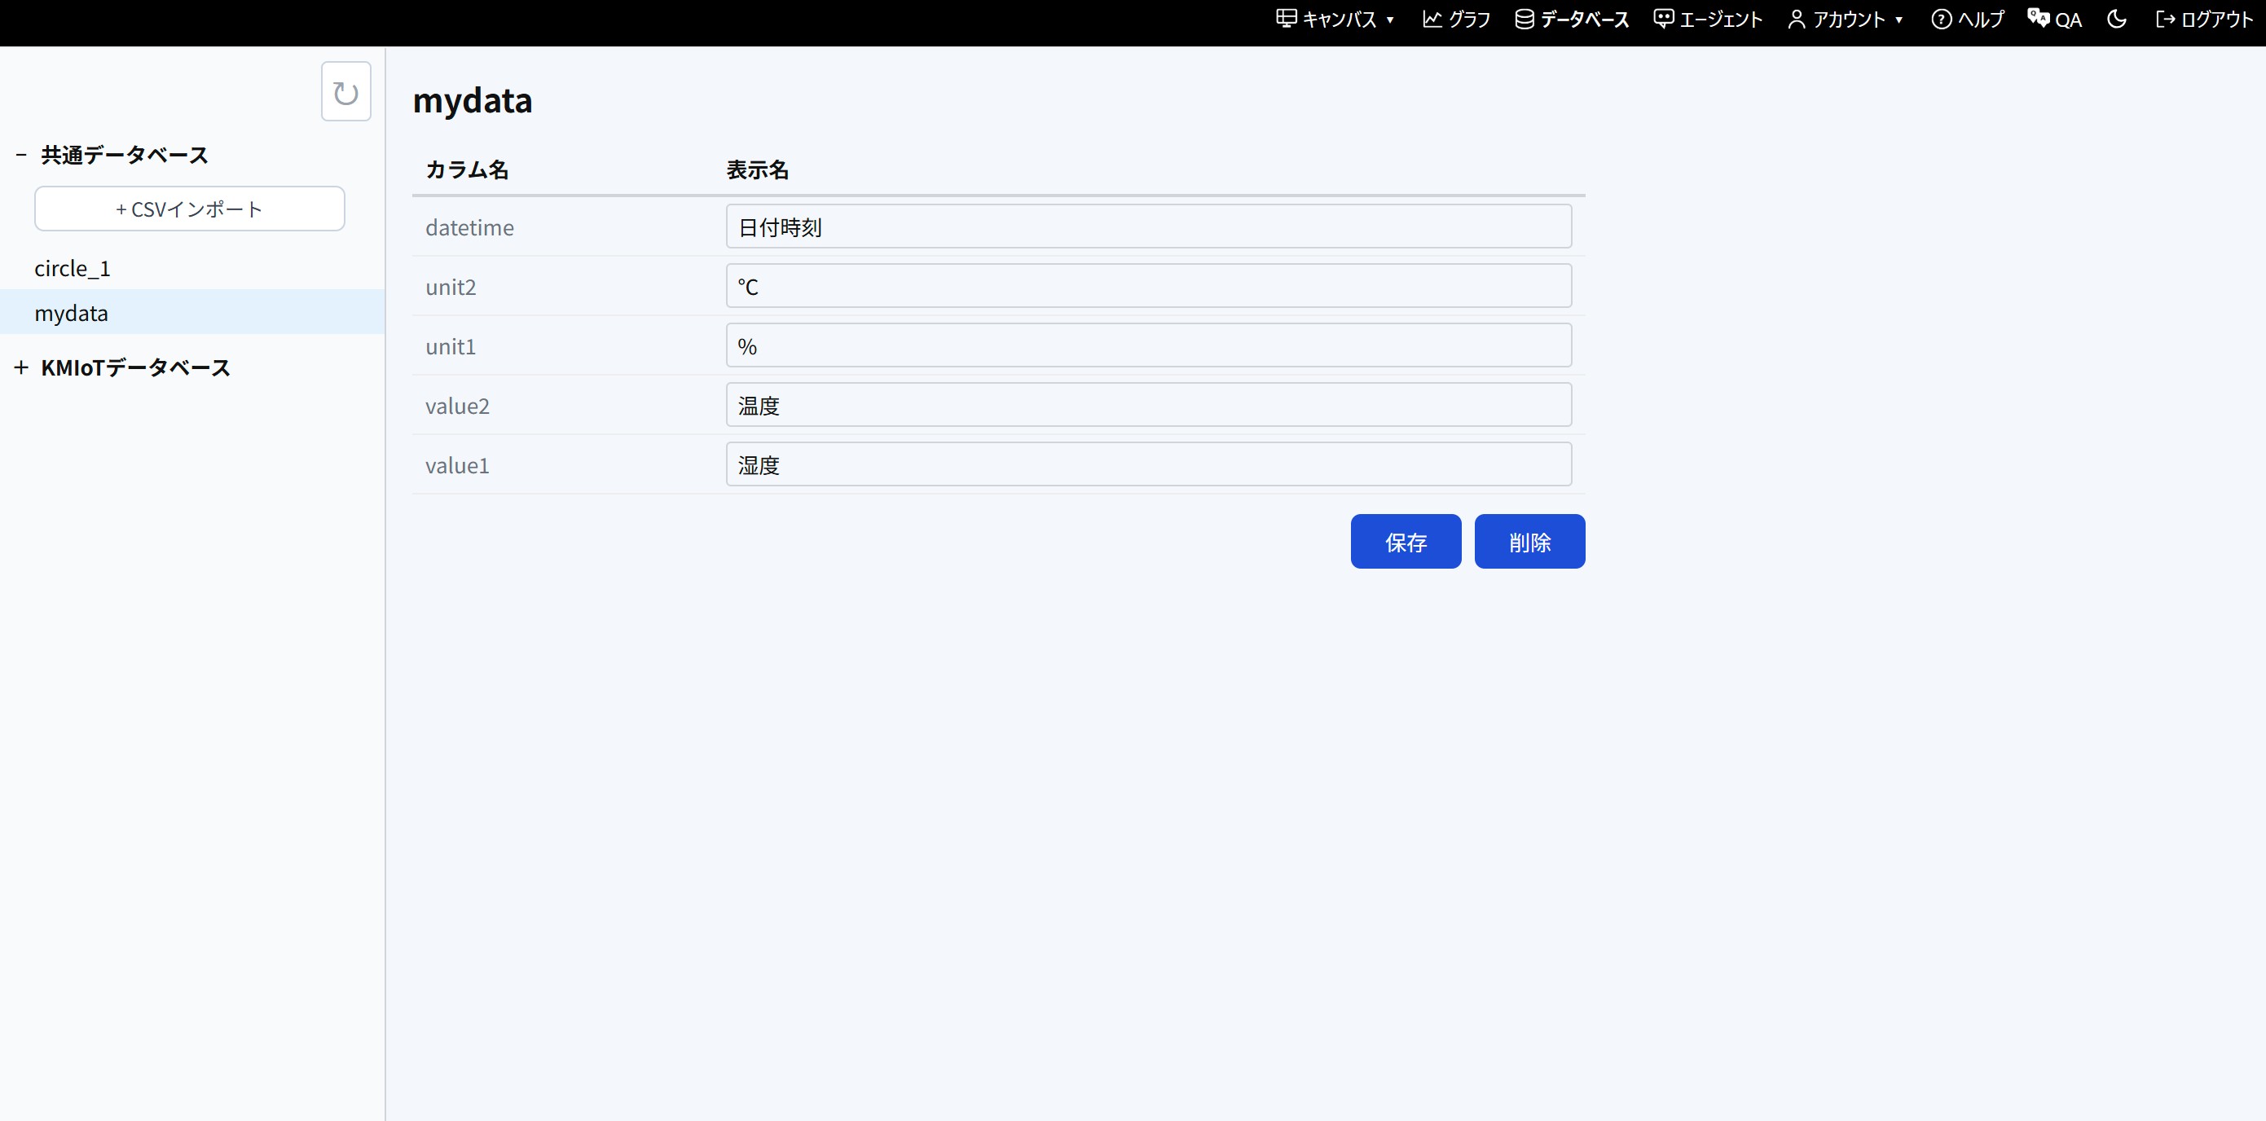Open the キャンバス dropdown arrow
The image size is (2266, 1121).
tap(1391, 20)
